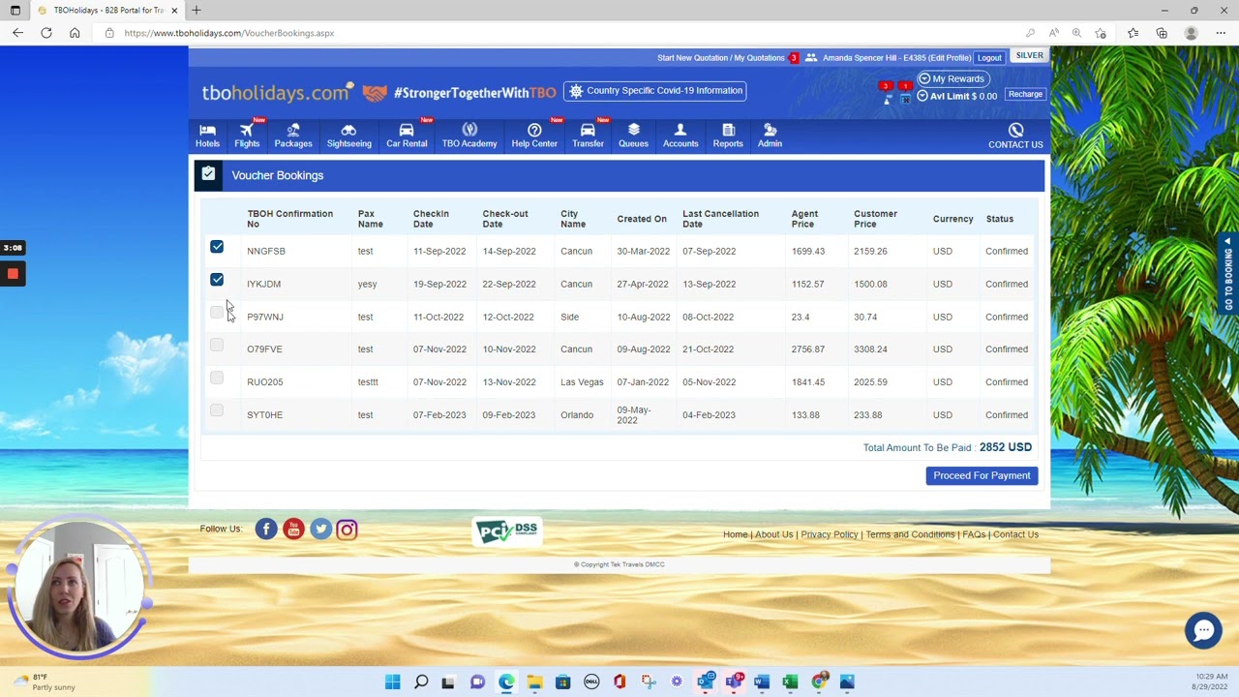Open Accounts in the navigation bar

(x=680, y=136)
